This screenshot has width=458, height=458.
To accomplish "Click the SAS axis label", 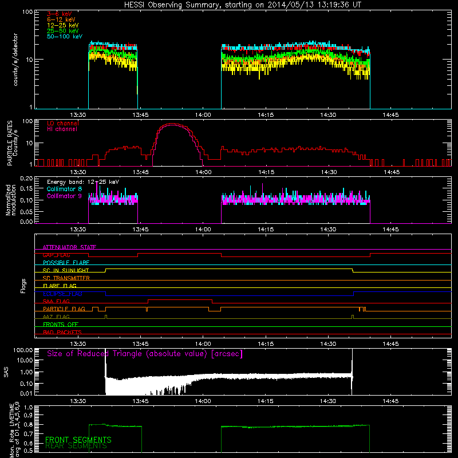I will 6,372.
